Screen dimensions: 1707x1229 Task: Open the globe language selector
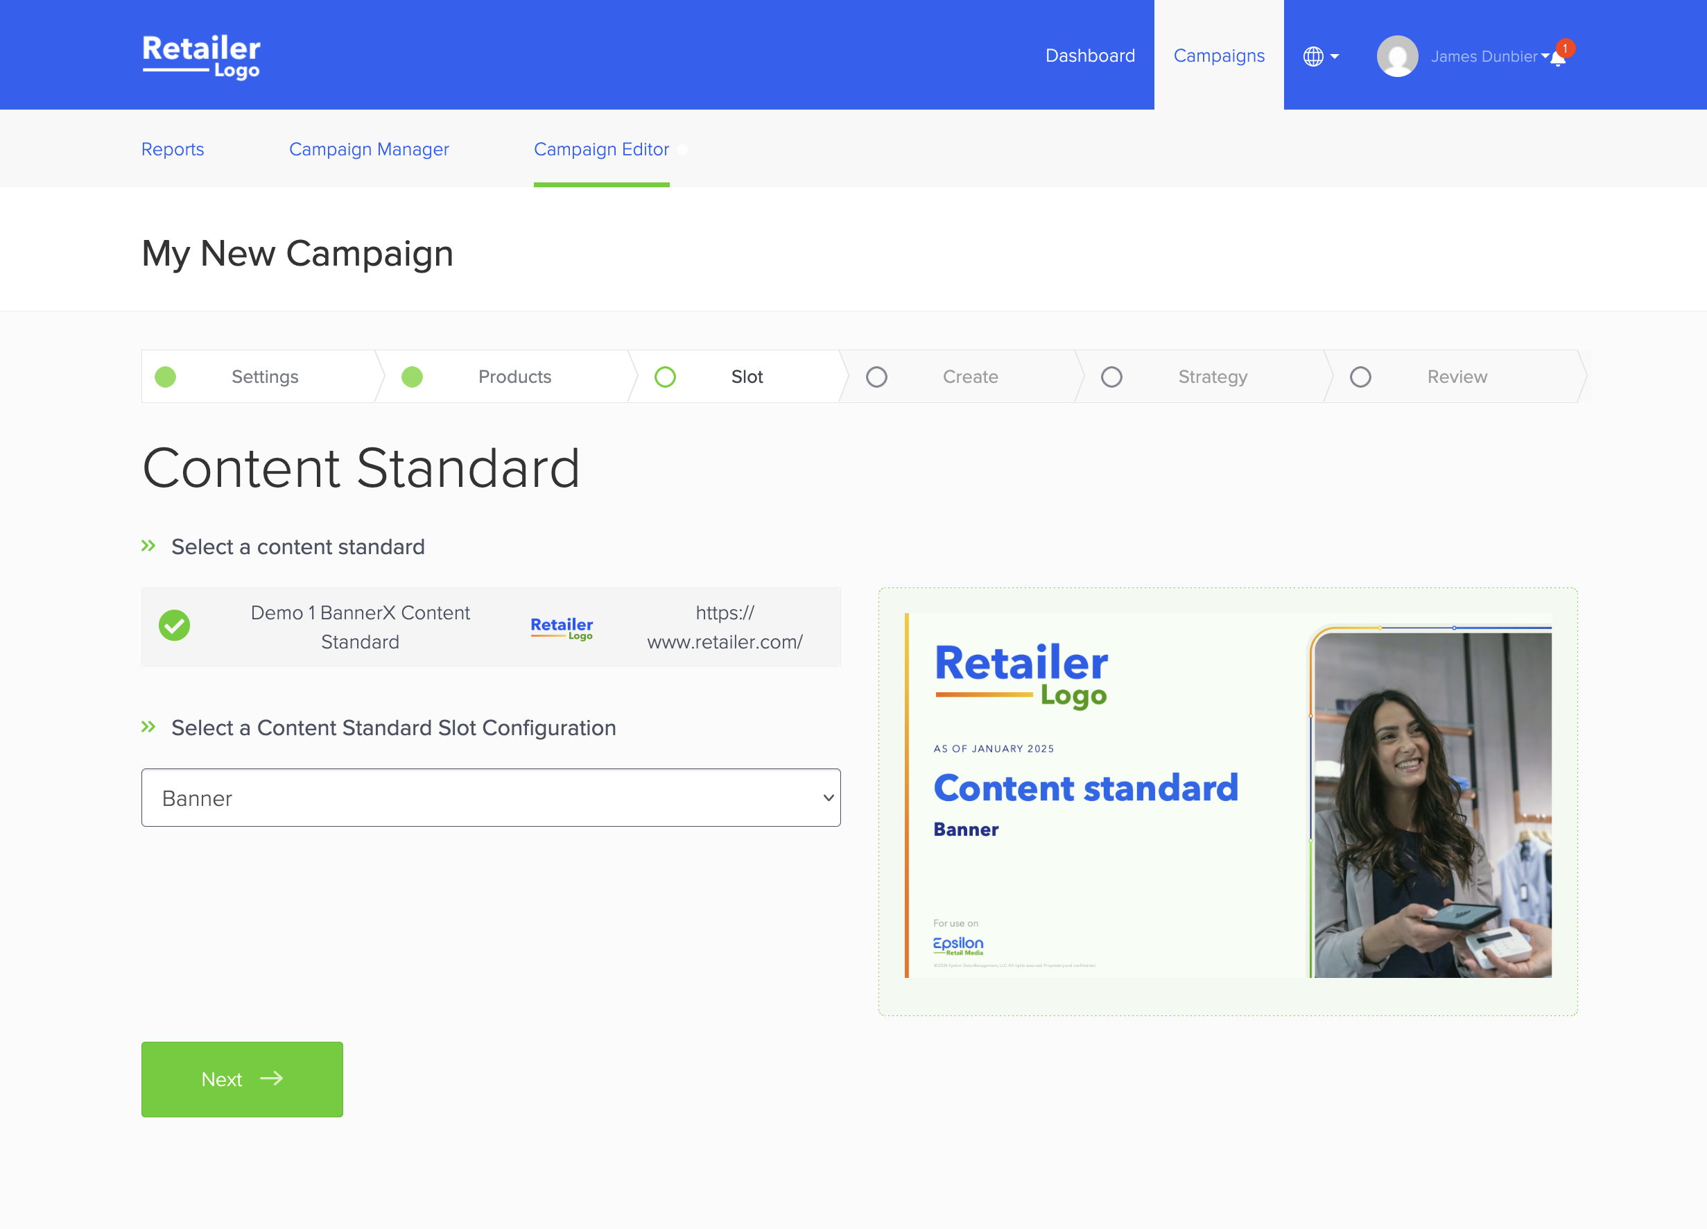(x=1312, y=56)
